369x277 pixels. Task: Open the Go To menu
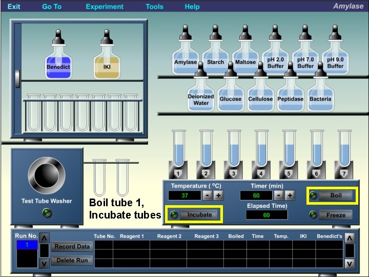point(52,6)
